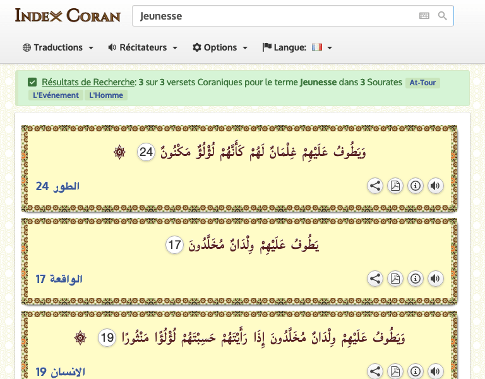Show info for verse At-Tour 24
This screenshot has width=485, height=379.
[416, 186]
